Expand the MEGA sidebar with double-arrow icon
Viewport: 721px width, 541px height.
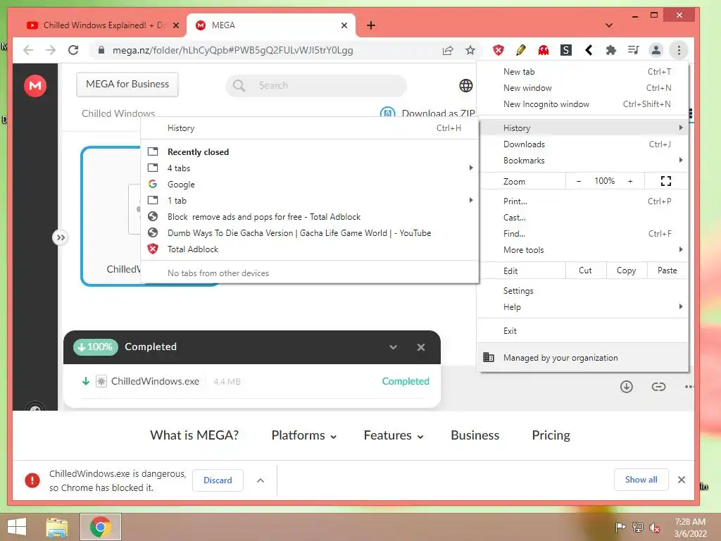61,237
